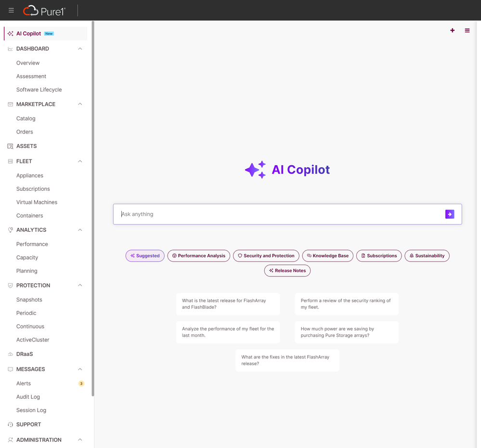Go to Software Lifecycle page
The height and width of the screenshot is (448, 481).
[x=39, y=90]
